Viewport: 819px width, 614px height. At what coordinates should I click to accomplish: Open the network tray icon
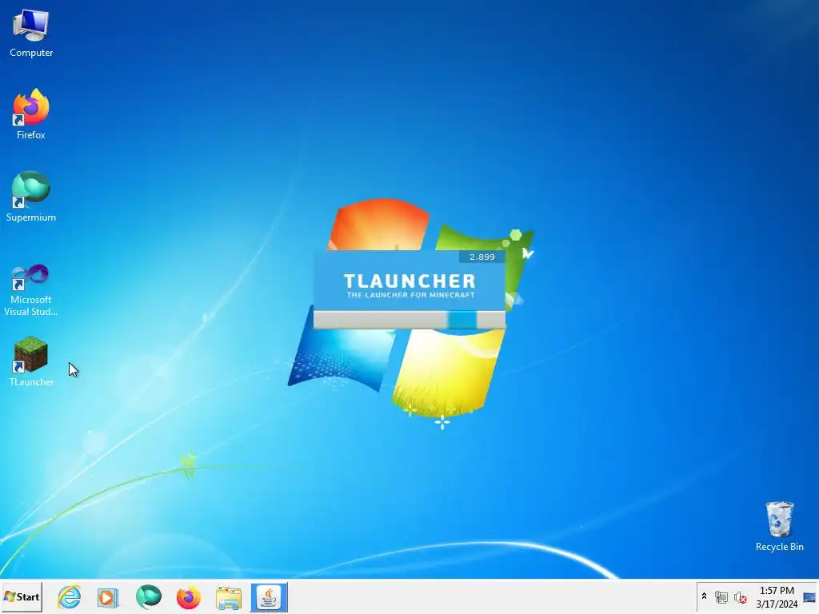tap(721, 597)
